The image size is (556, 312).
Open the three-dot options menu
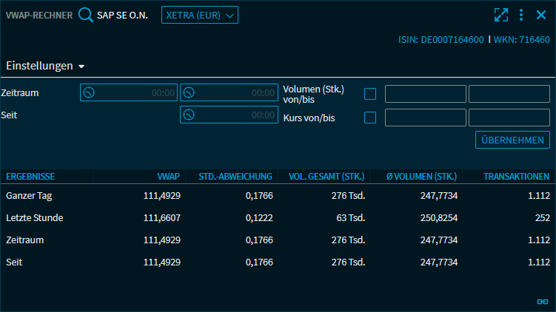(521, 15)
